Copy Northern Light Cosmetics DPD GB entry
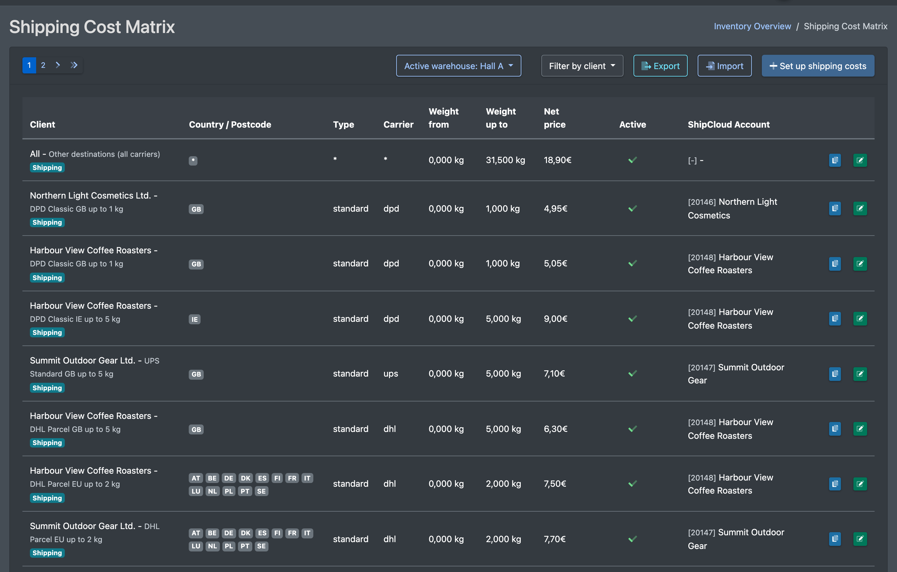Screen dimensions: 897x572 [x=835, y=209]
